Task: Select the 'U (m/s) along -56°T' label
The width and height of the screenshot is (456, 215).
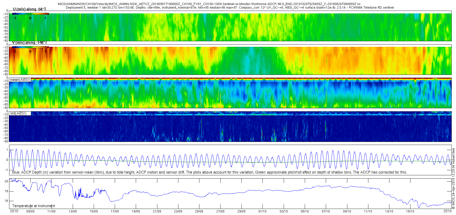Action: [29, 9]
